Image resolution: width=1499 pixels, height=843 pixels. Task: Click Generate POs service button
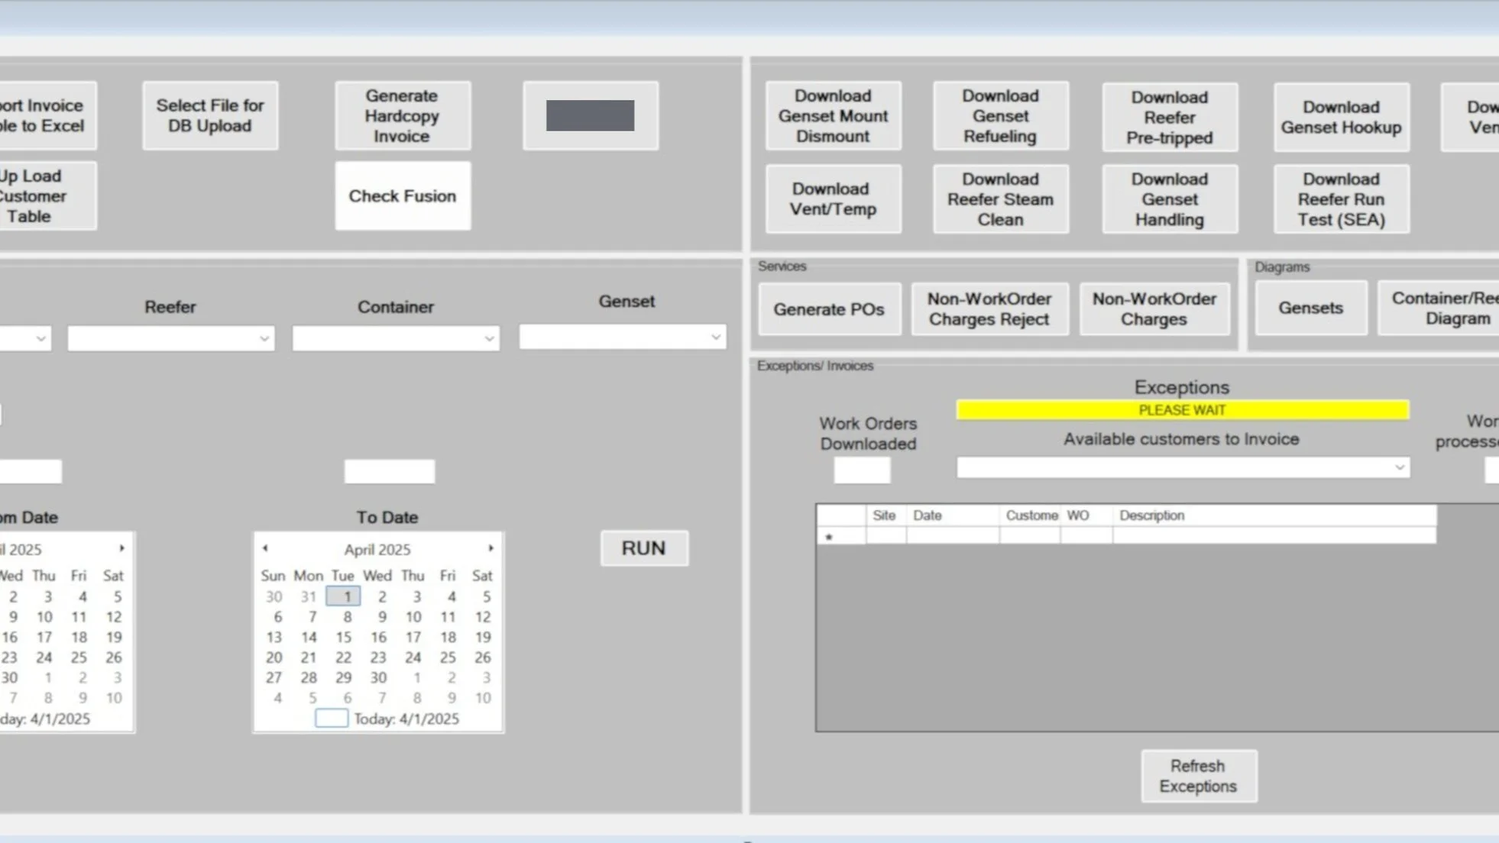[829, 309]
